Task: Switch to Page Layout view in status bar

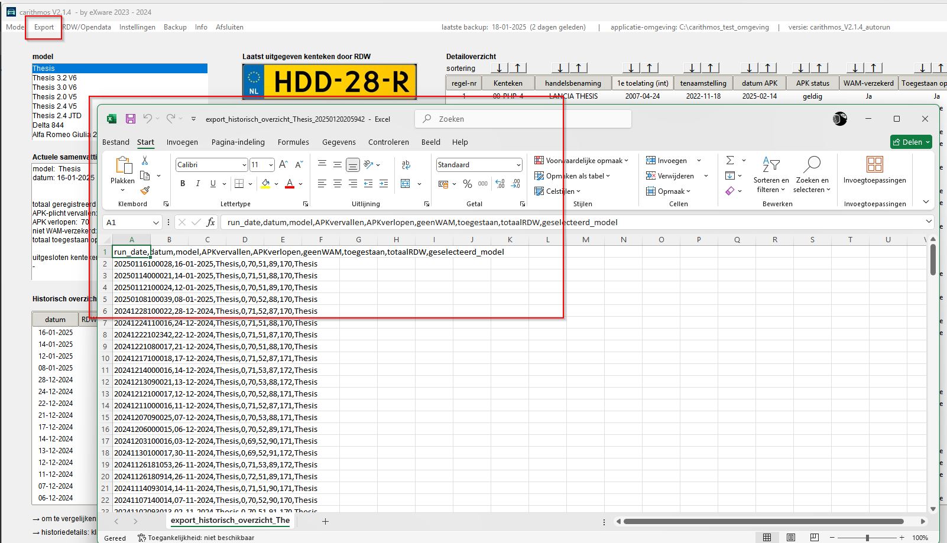Action: pos(791,537)
